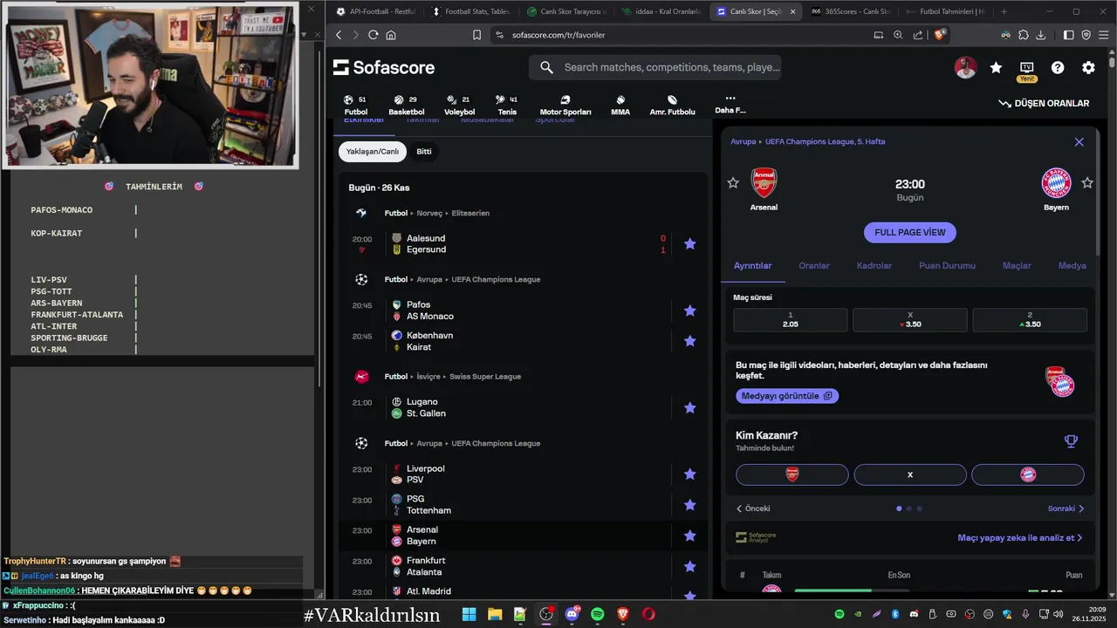Screen dimensions: 1117x628
Task: Reload the browser page
Action: pyautogui.click(x=373, y=35)
